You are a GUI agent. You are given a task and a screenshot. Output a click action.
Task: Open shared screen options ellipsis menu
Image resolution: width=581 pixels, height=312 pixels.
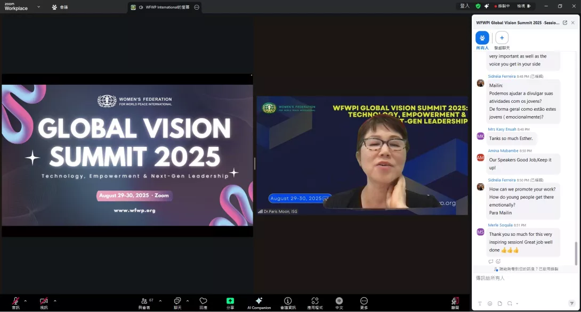197,7
